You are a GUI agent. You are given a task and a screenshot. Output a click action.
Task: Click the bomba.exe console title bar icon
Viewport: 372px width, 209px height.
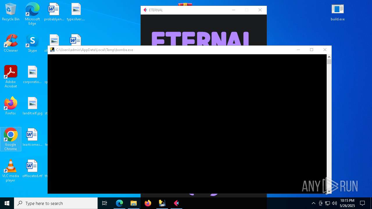52,50
